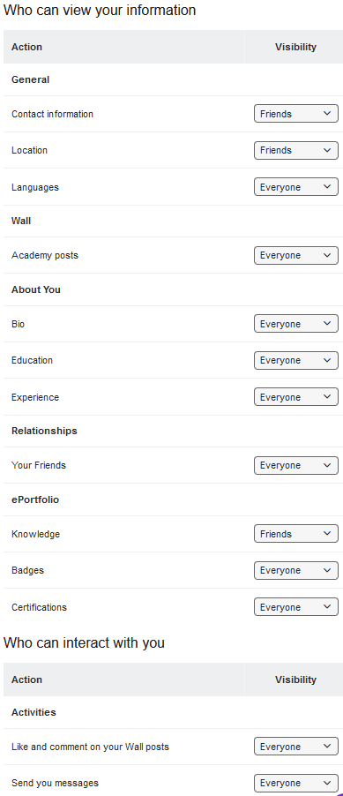The image size is (343, 796).
Task: Click the Activities section heading
Action: click(34, 712)
